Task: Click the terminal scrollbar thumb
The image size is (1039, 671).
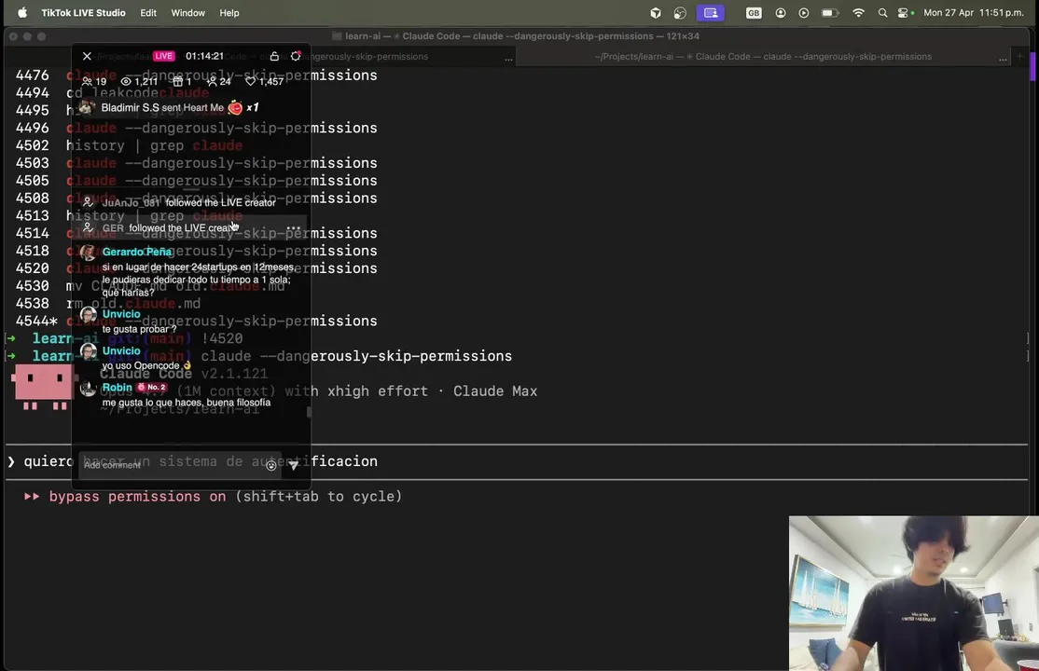Action: (1032, 67)
